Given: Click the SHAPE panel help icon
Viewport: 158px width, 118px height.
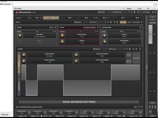Looking at the screenshot, I should (140, 49).
